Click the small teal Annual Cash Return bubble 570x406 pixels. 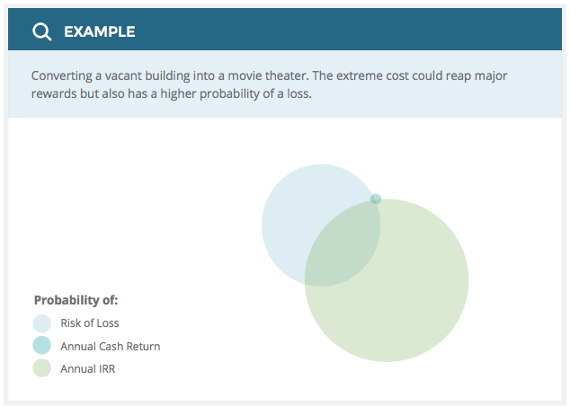376,199
